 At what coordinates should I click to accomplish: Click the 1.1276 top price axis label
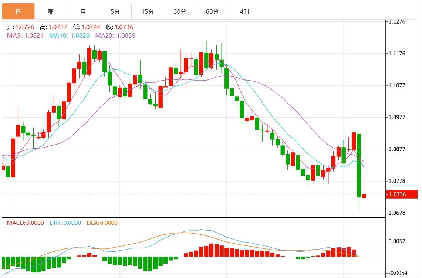397,21
